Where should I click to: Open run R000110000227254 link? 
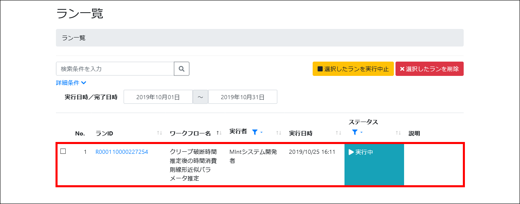coord(122,152)
